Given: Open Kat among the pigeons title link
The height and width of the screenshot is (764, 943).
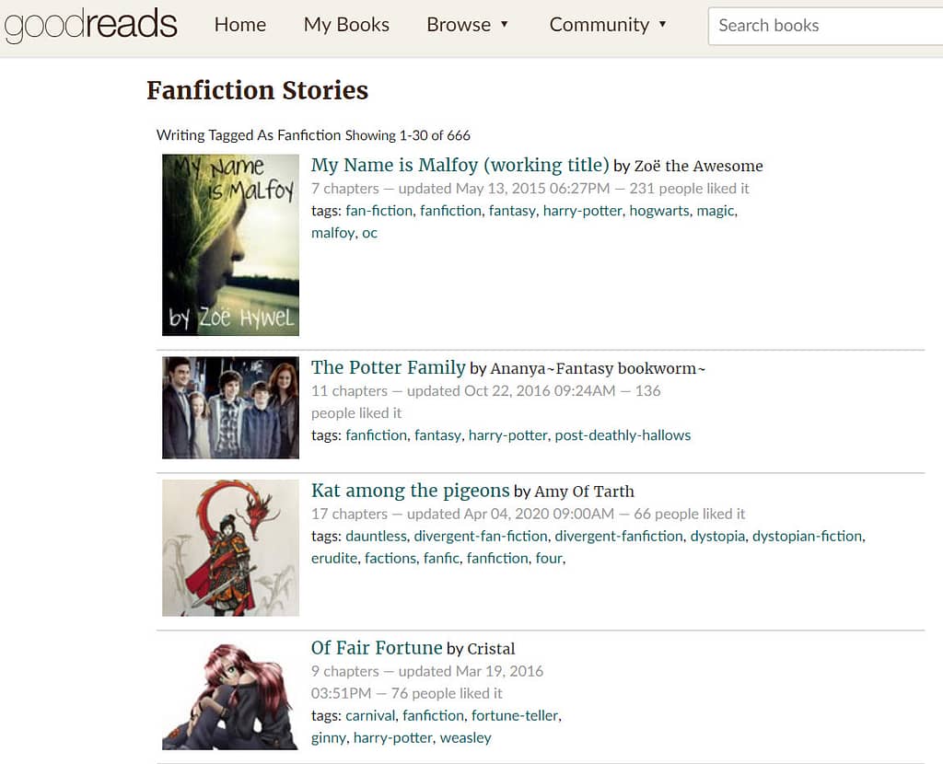Looking at the screenshot, I should (x=410, y=491).
